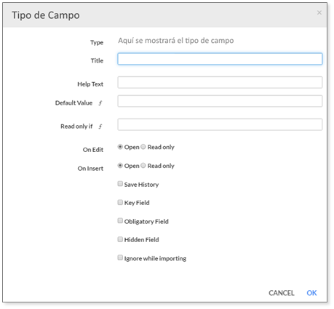
Task: Focus the Read only if text box
Action: point(220,124)
